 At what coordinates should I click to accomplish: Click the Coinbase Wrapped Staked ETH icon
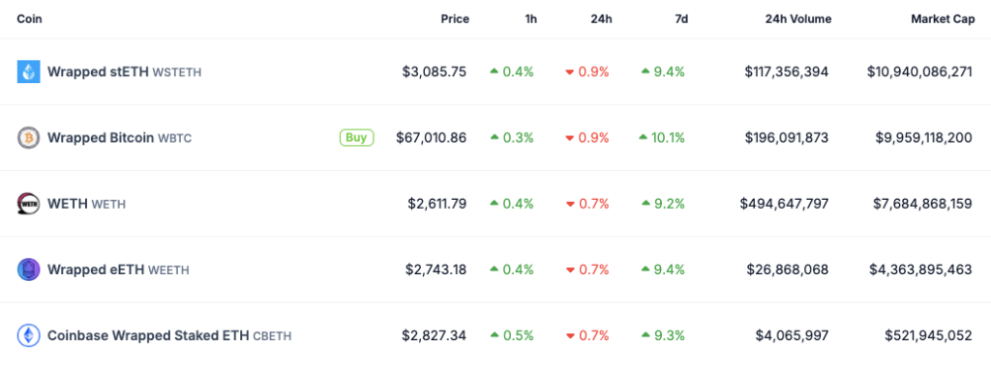click(28, 335)
